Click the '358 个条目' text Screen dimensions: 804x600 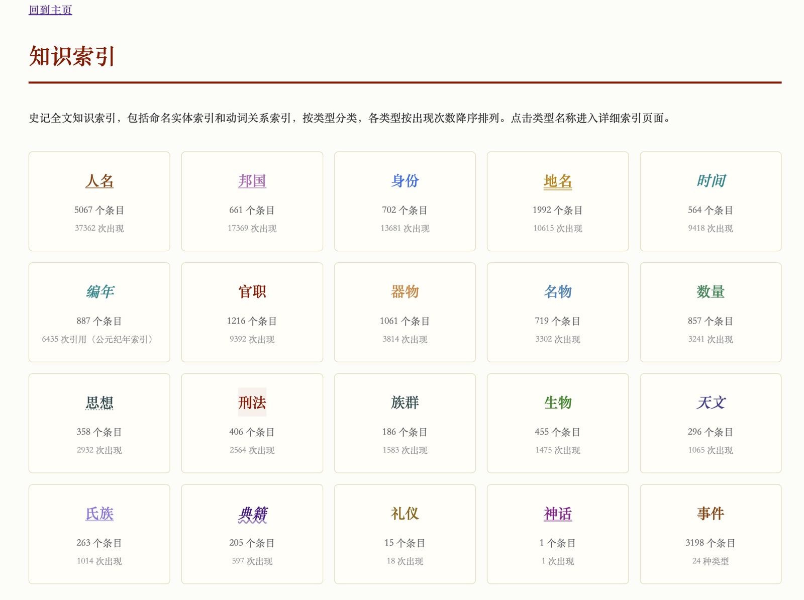point(99,432)
